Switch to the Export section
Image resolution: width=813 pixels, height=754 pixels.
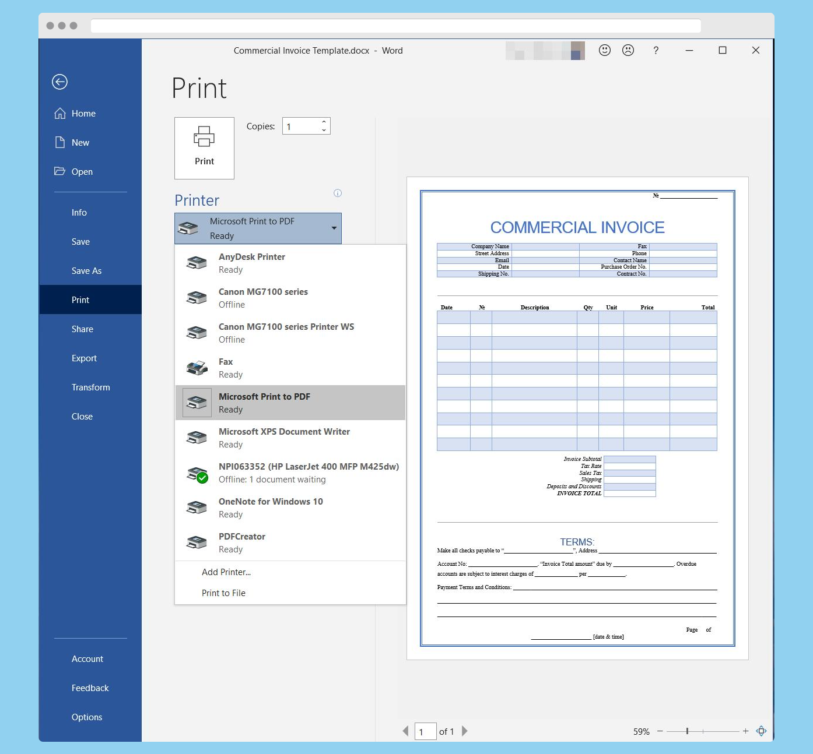[84, 358]
